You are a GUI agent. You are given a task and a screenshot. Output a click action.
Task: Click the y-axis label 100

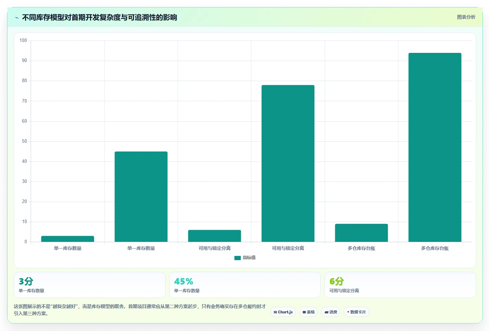[23, 41]
